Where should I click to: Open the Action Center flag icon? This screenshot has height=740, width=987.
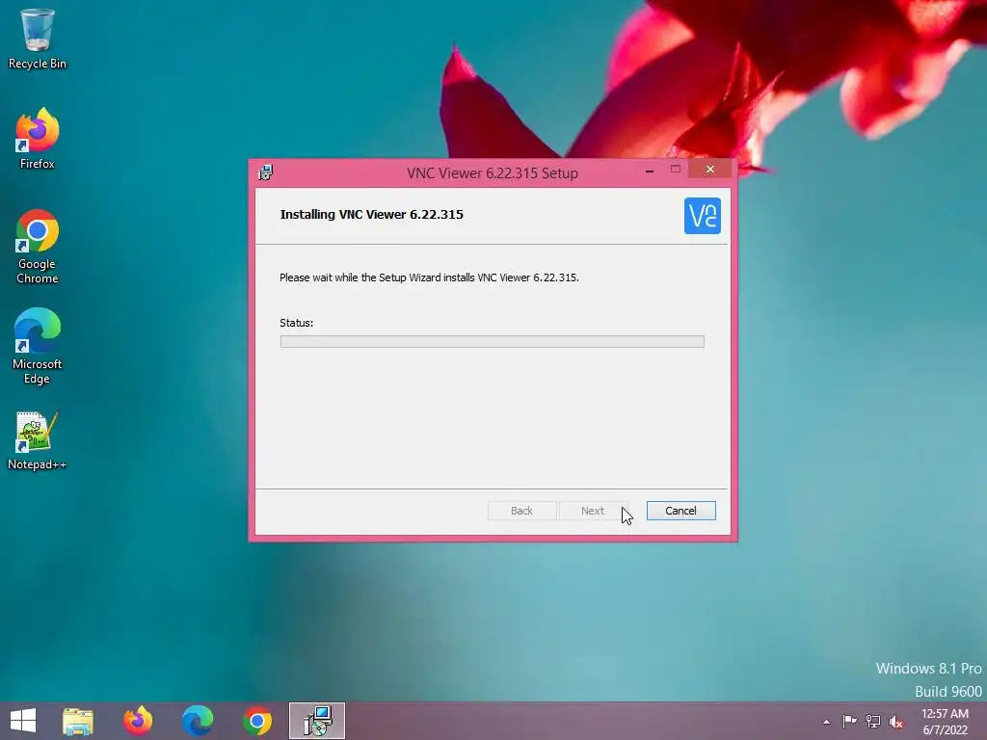(849, 721)
